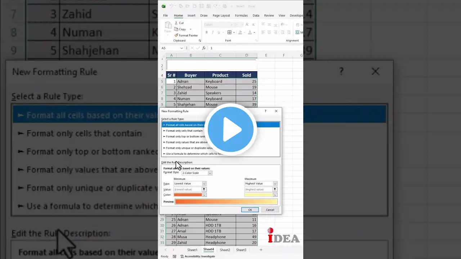
Task: Click the Maximum Value range selector button
Action: click(x=275, y=189)
